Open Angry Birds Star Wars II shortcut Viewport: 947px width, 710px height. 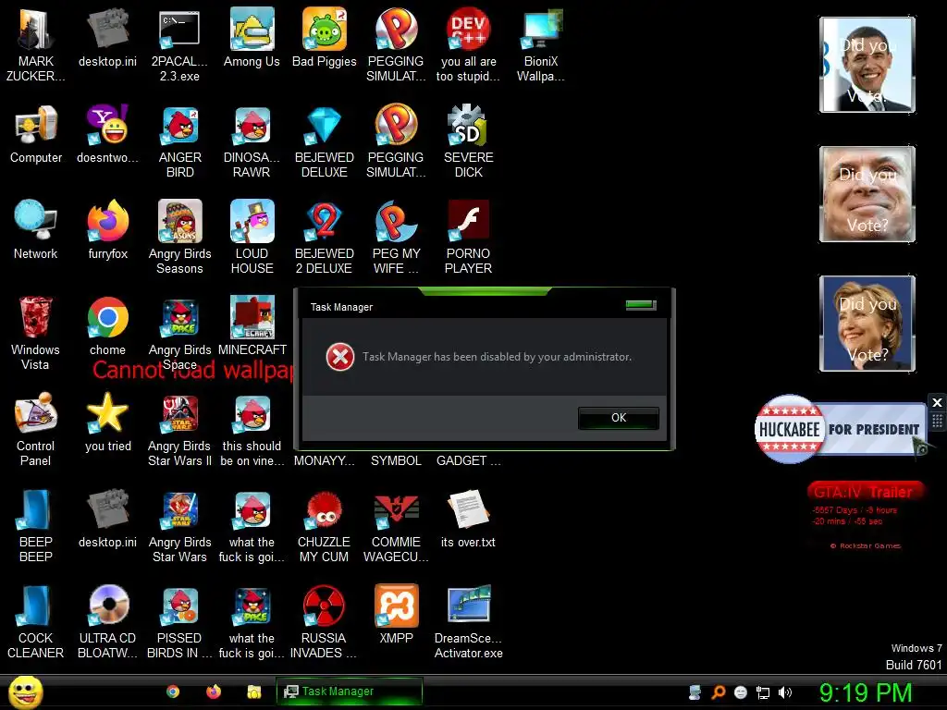pos(179,429)
